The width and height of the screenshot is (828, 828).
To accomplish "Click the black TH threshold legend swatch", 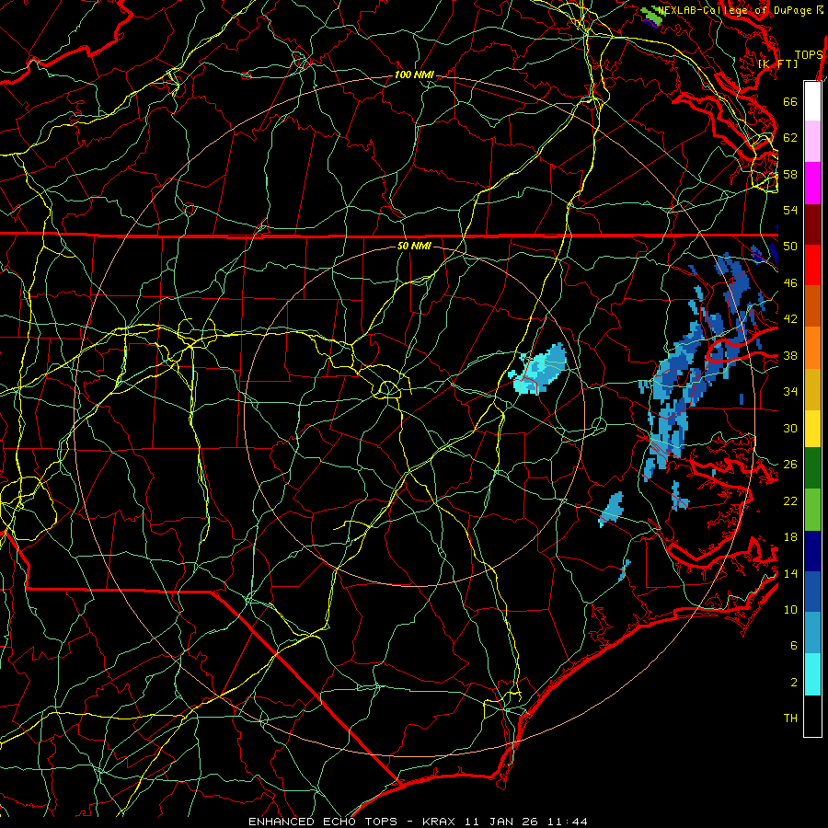I will tap(812, 716).
